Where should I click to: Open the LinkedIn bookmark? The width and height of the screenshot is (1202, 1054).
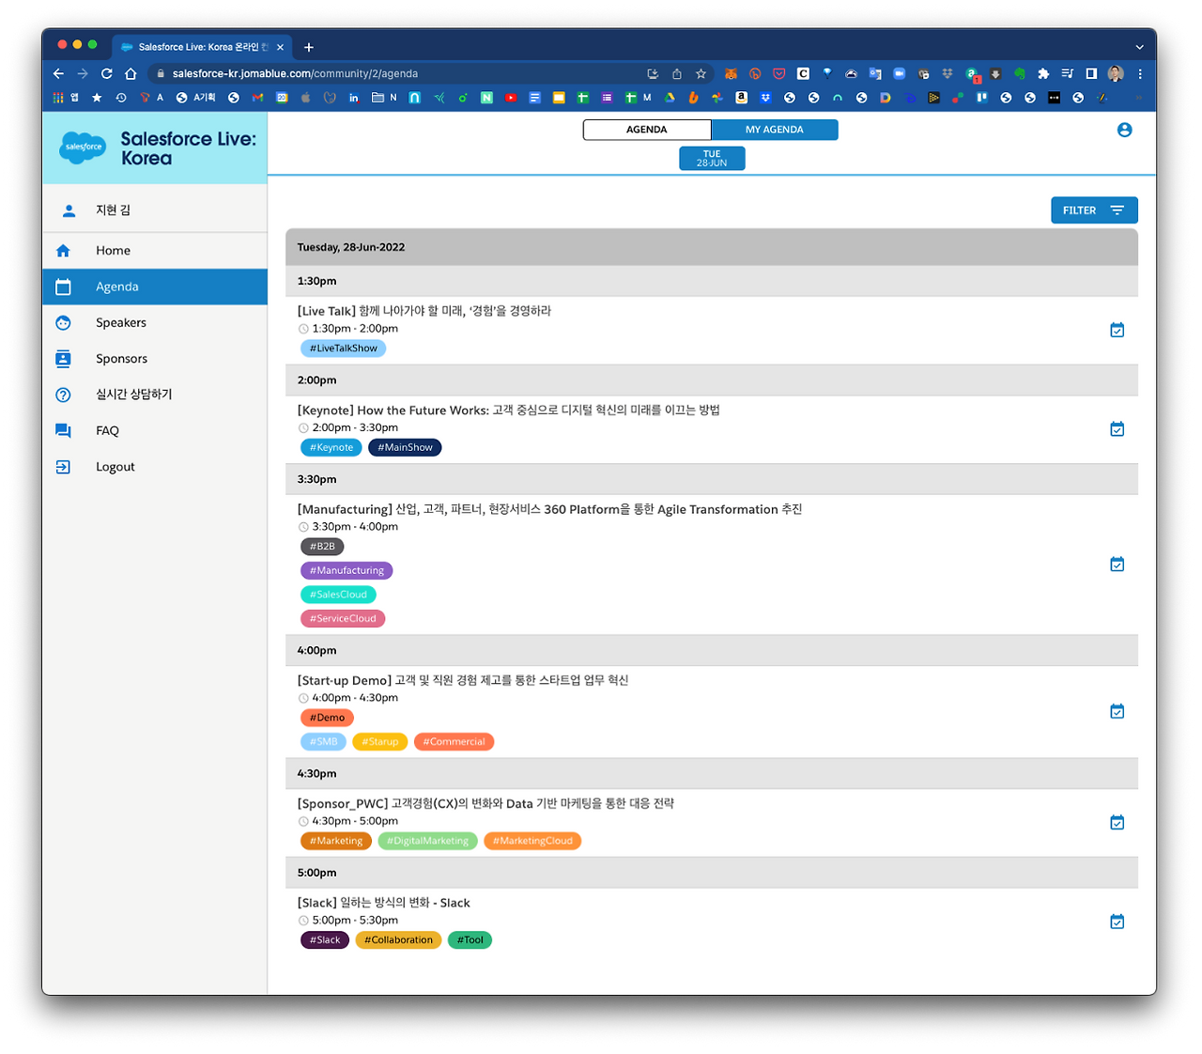[353, 98]
